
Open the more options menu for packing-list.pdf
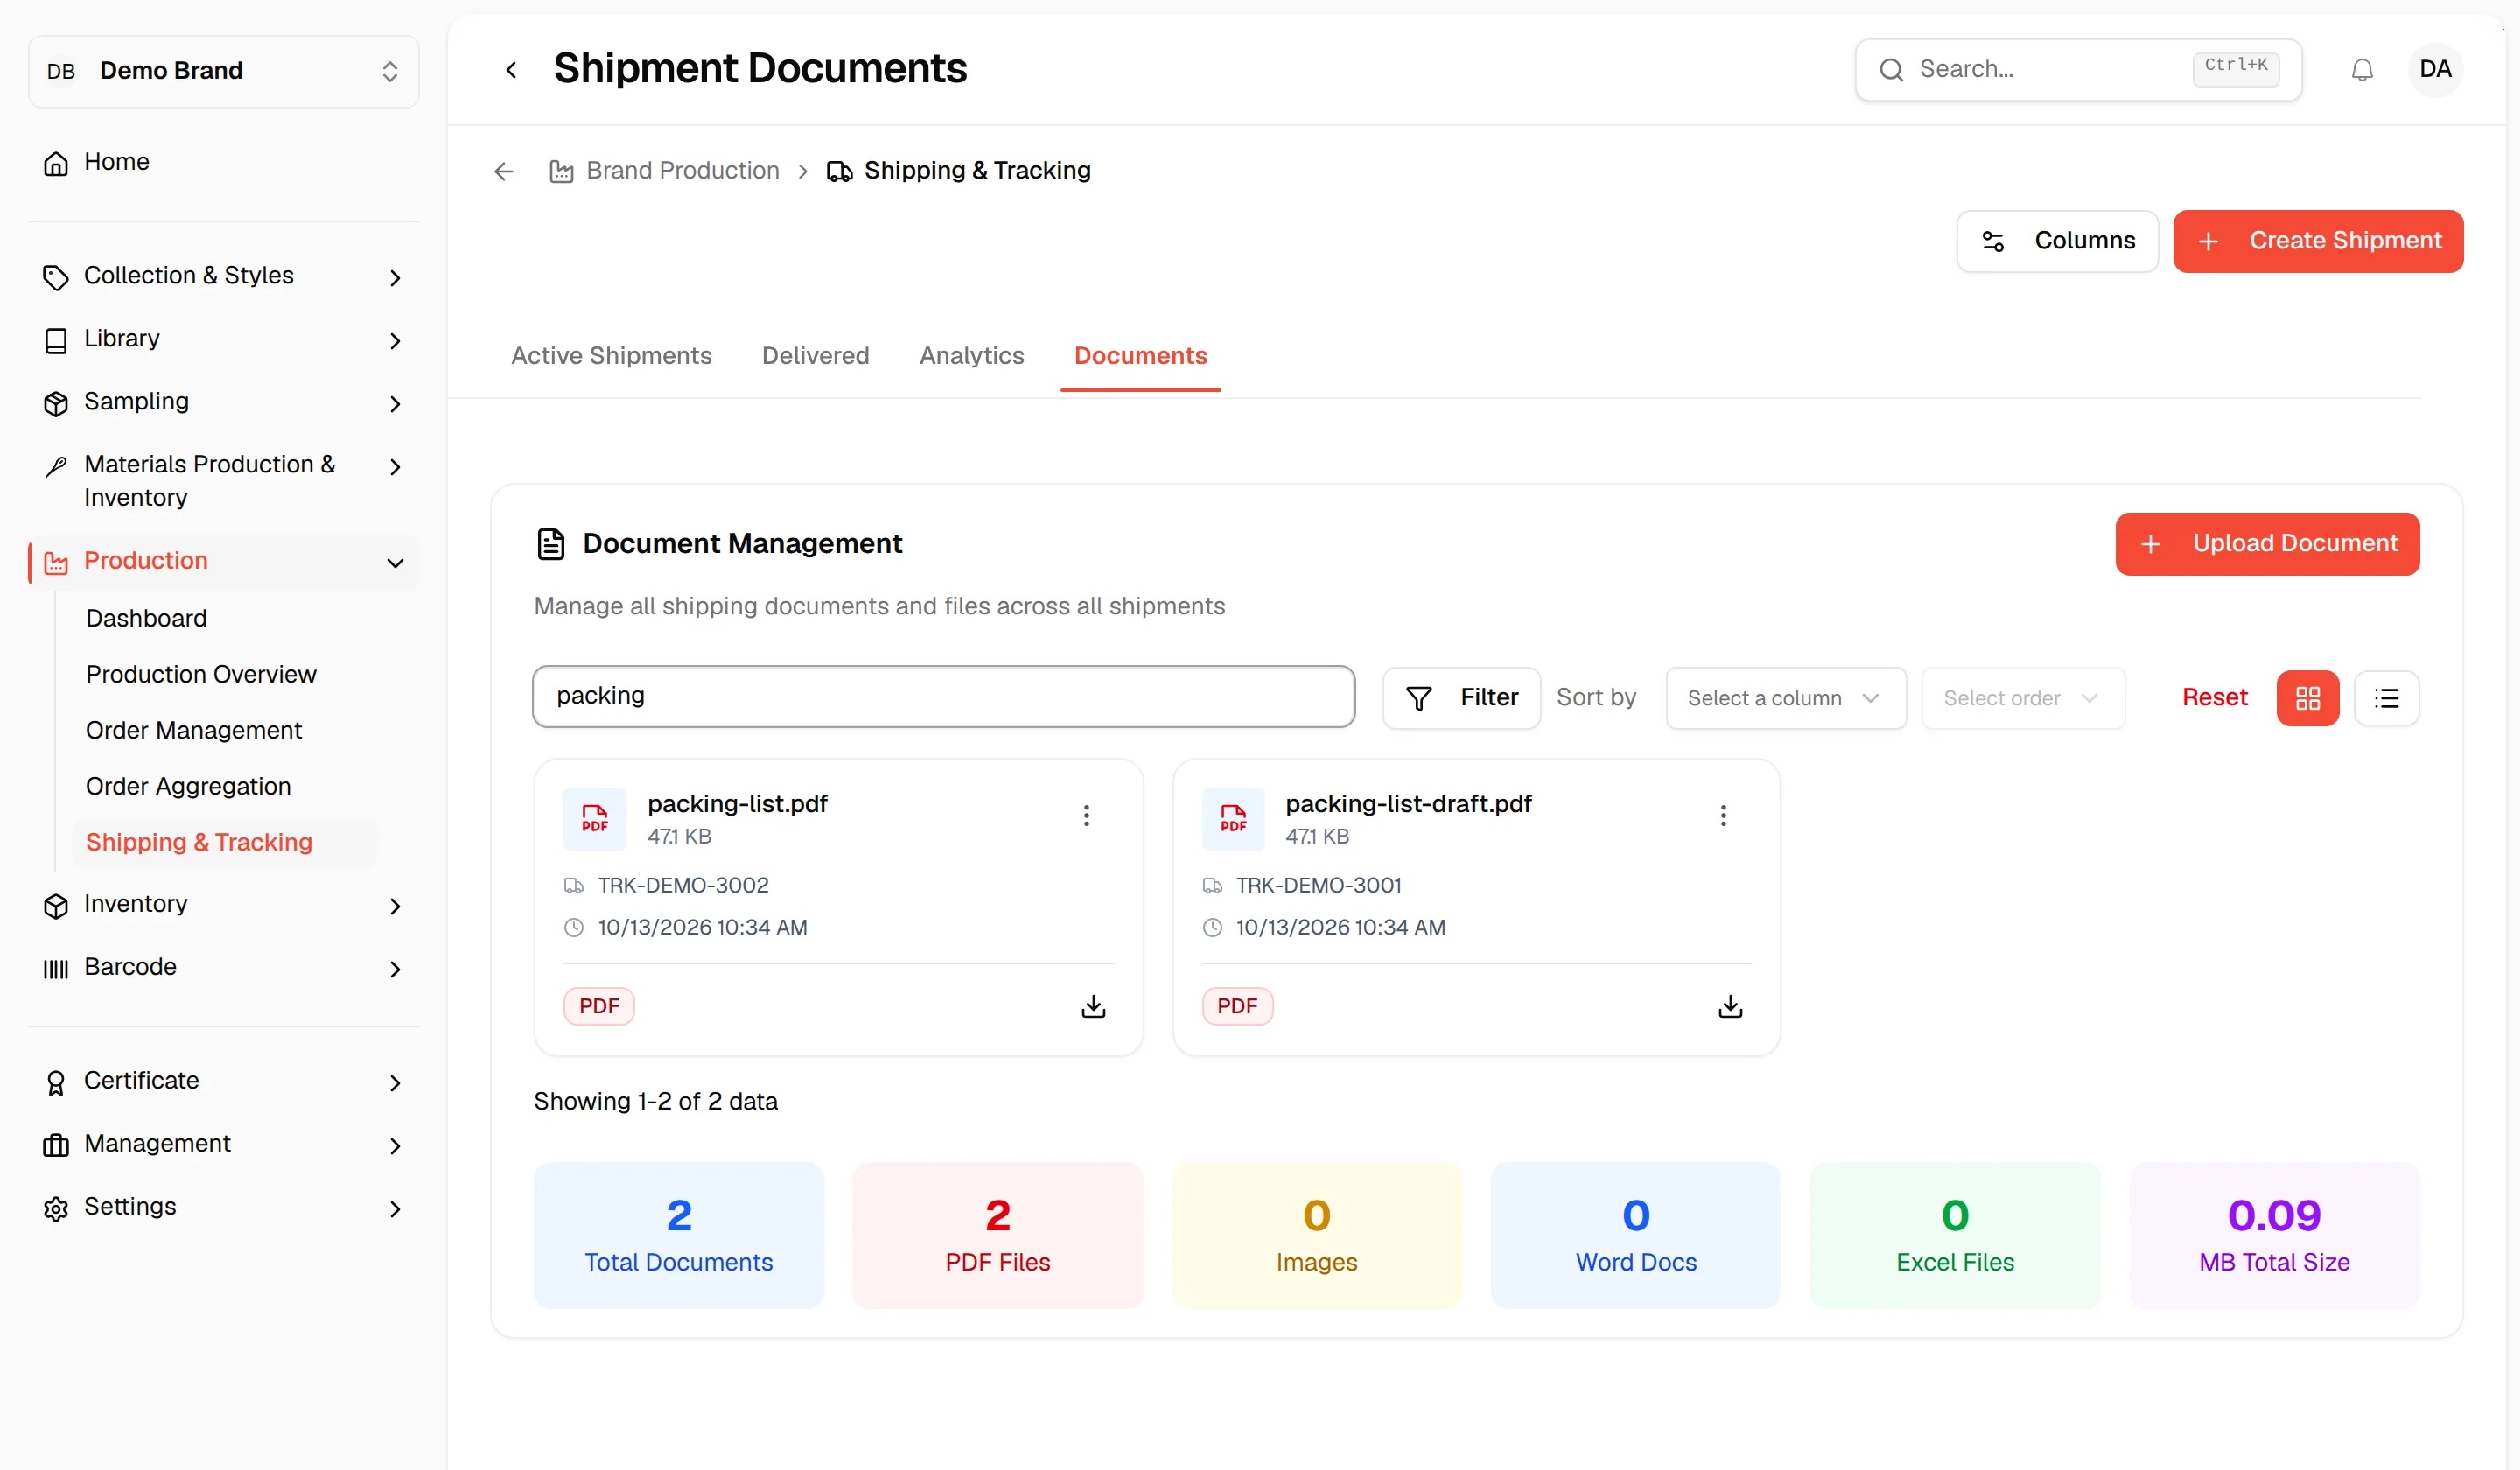1086,815
